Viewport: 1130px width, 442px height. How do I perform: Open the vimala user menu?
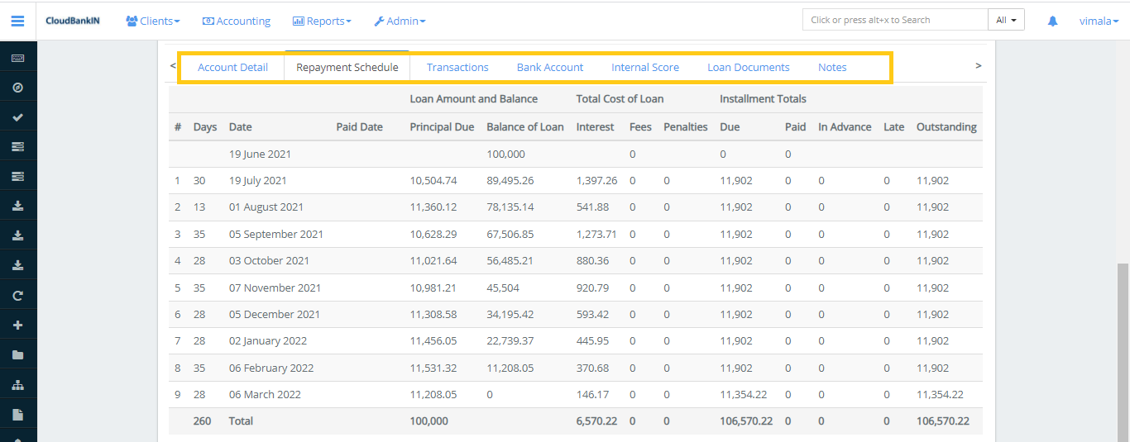tap(1099, 21)
